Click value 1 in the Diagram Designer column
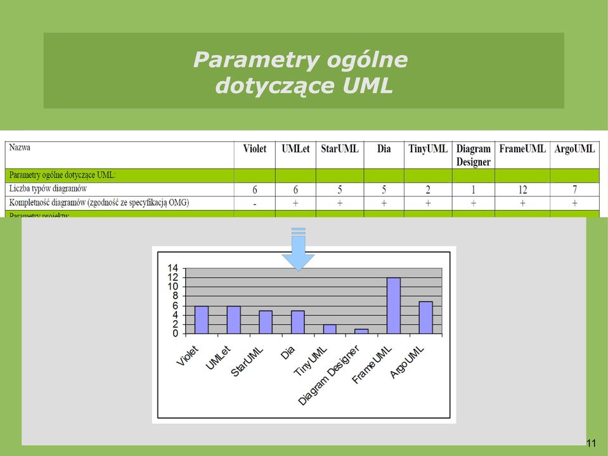This screenshot has width=608, height=456. click(x=473, y=190)
